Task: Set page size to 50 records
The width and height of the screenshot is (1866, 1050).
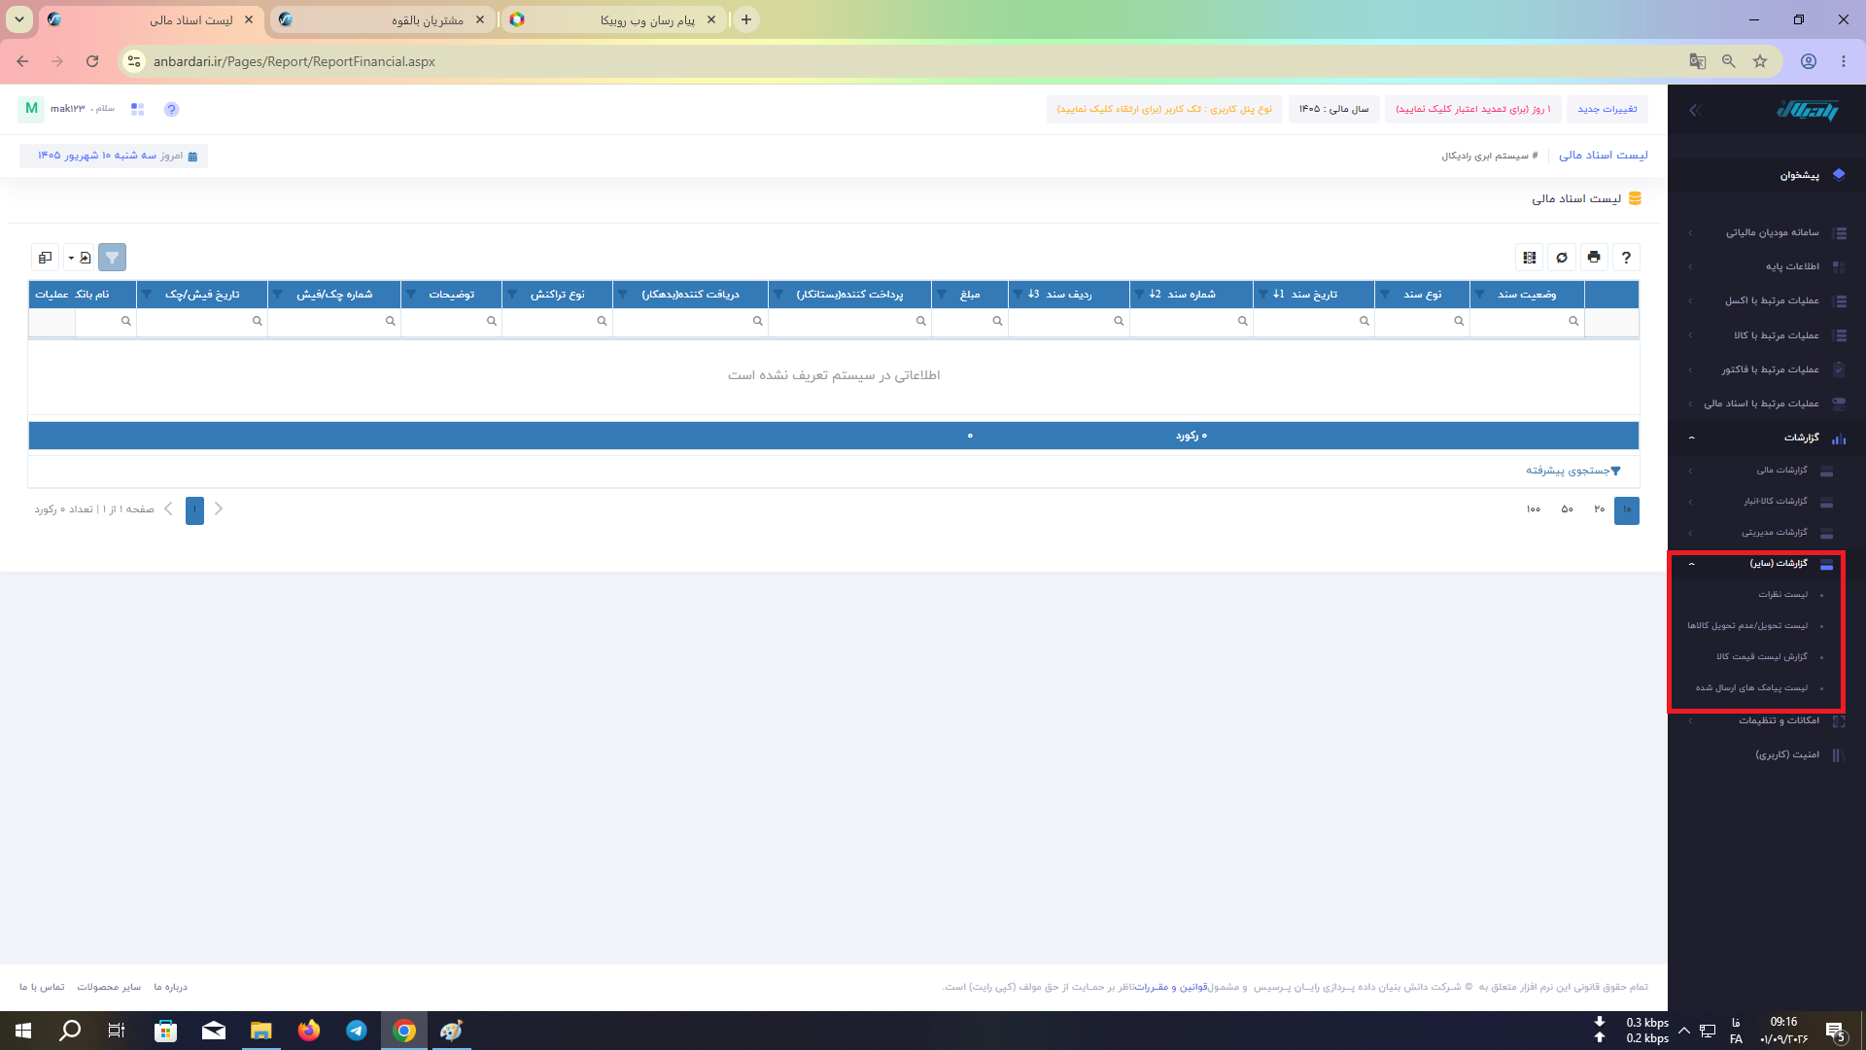Action: [1567, 509]
